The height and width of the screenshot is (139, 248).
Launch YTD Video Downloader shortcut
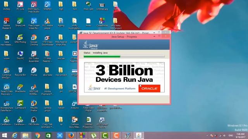[47, 40]
